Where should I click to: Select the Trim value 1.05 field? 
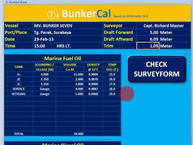point(148,46)
